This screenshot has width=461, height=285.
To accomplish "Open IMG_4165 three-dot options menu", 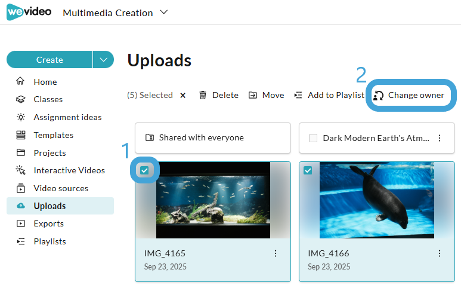I will 276,253.
